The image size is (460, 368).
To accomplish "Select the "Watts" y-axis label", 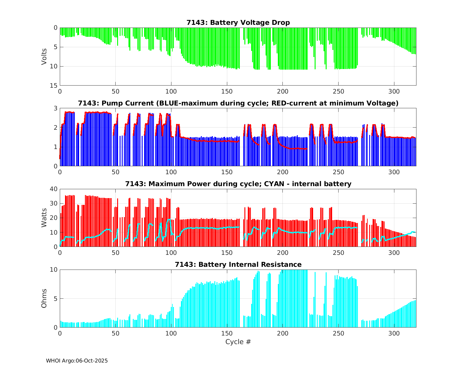I will coord(44,218).
